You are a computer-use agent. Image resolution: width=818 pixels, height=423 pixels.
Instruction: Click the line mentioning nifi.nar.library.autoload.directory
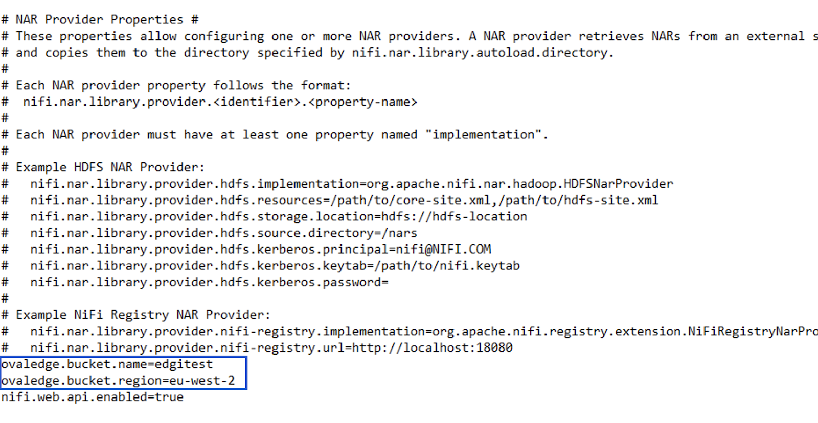[314, 53]
